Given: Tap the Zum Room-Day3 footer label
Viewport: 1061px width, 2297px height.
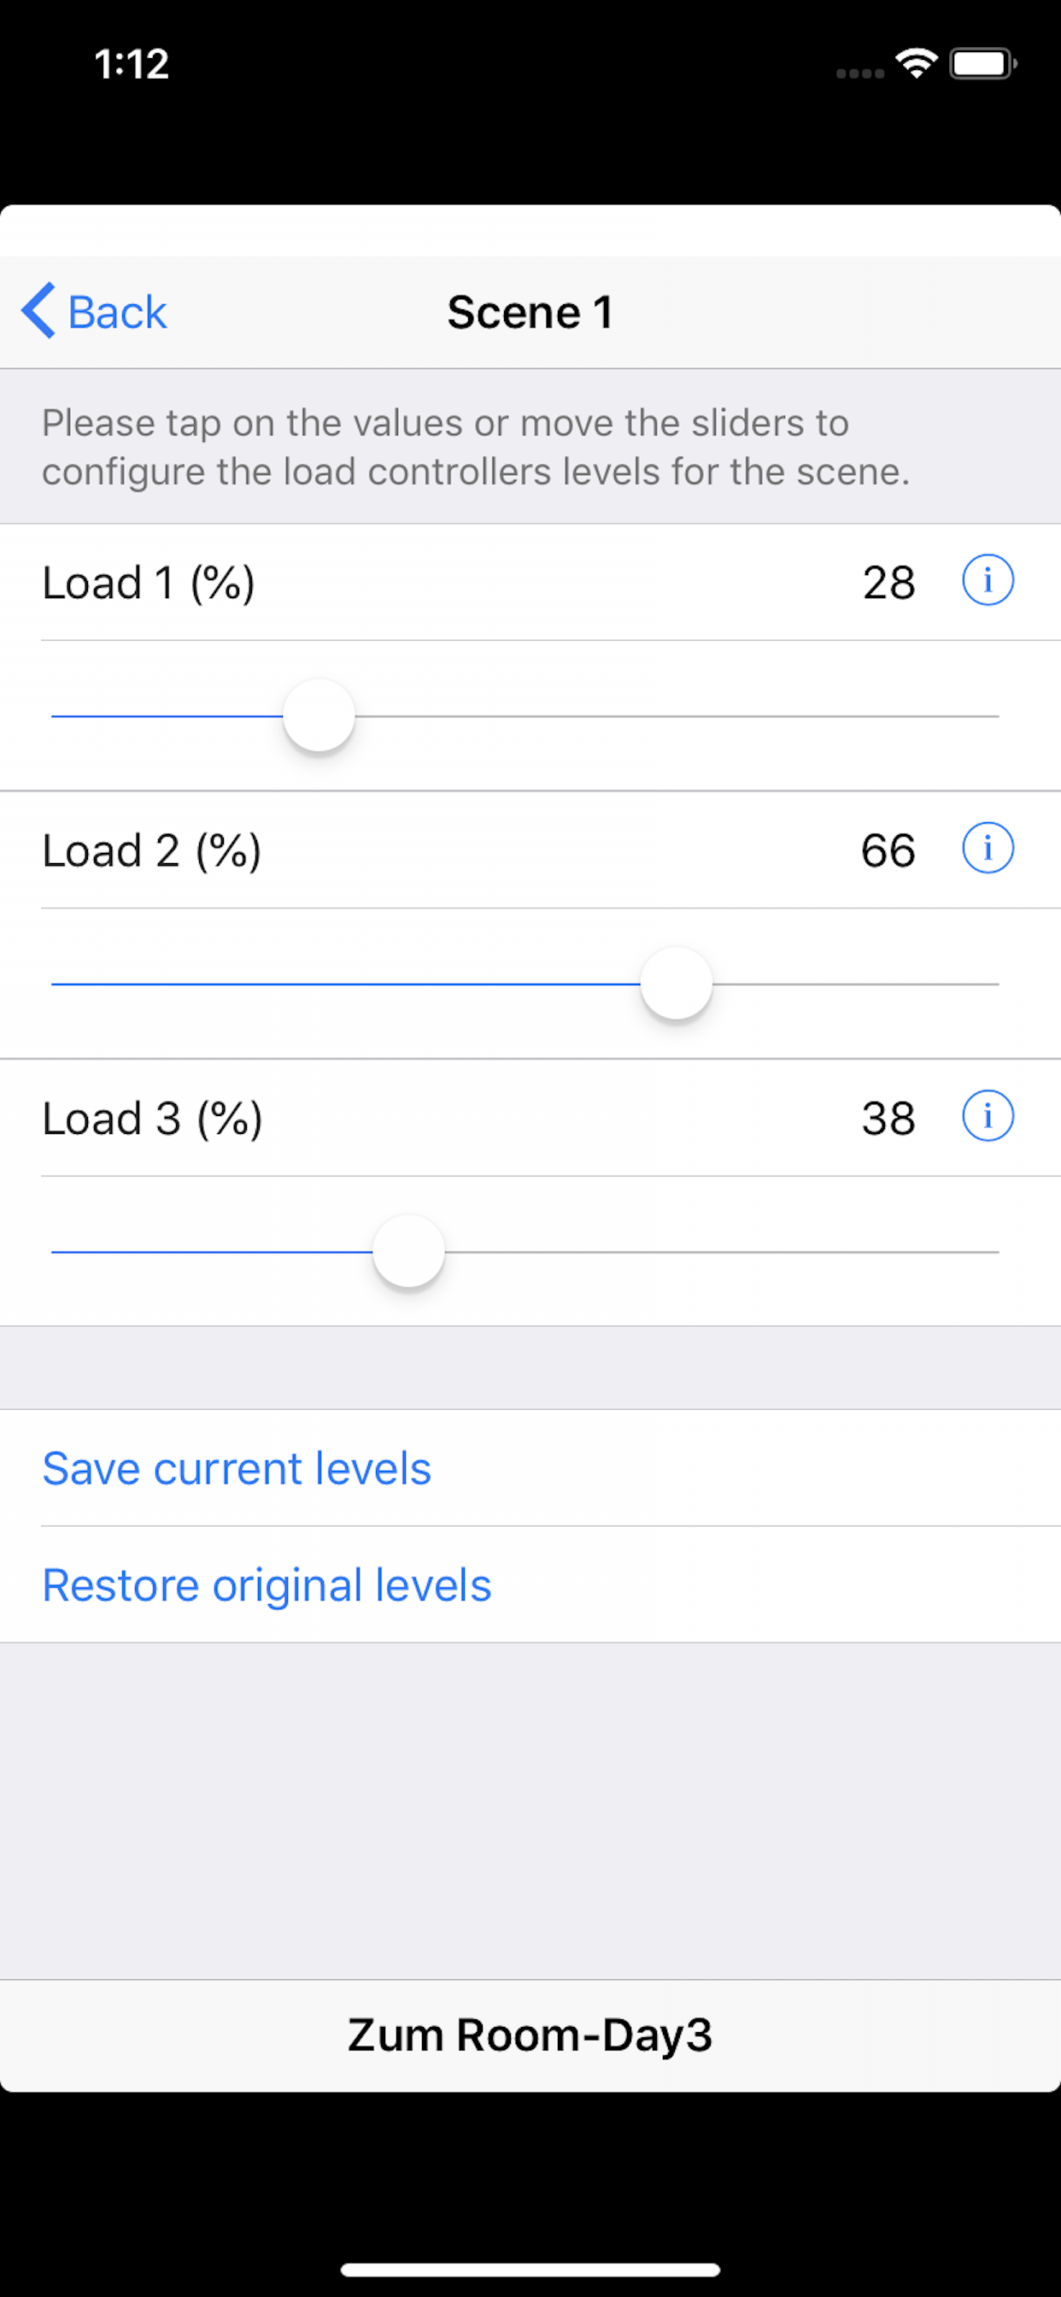Looking at the screenshot, I should (530, 2035).
